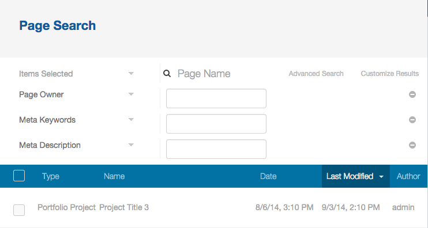Open the Advanced Search link
Viewport: 428px width, 228px height.
[x=316, y=74]
